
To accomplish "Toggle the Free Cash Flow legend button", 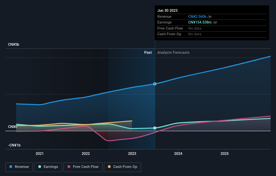I will (x=83, y=167).
